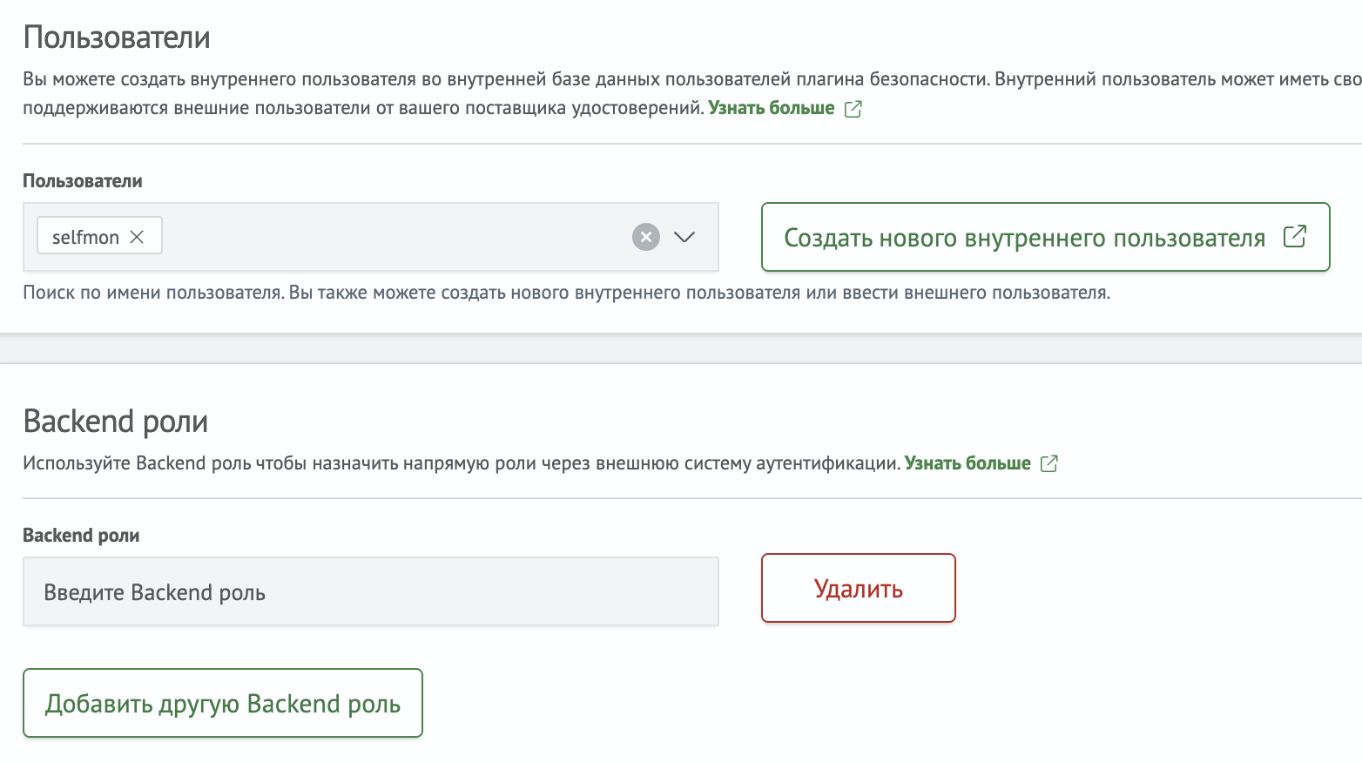Click external link icon after Backend Узнать больше
1362x763 pixels.
pyautogui.click(x=1049, y=463)
